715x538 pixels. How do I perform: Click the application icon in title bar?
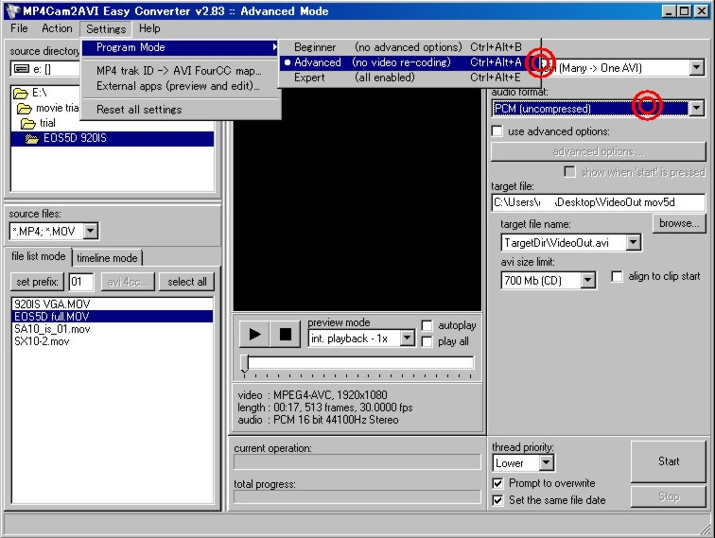click(x=13, y=11)
